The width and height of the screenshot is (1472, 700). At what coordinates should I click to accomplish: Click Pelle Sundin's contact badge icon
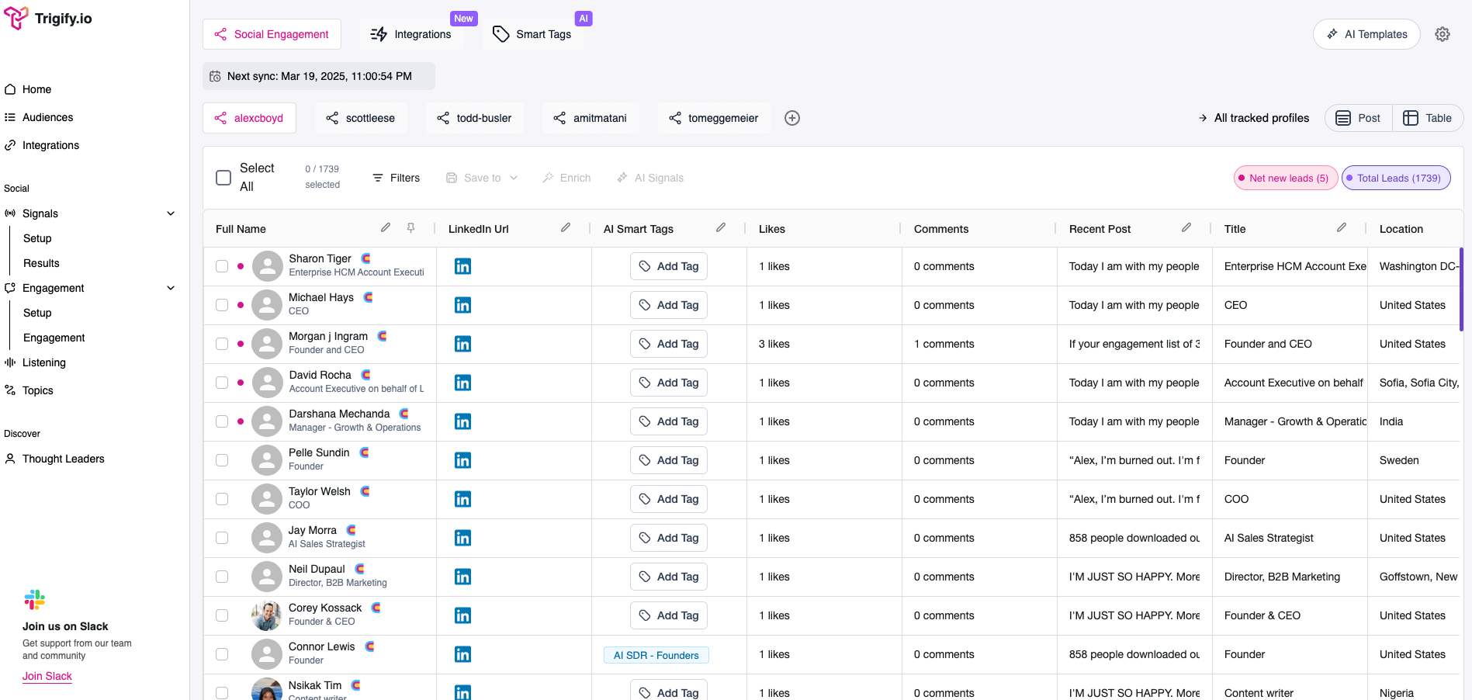point(365,452)
